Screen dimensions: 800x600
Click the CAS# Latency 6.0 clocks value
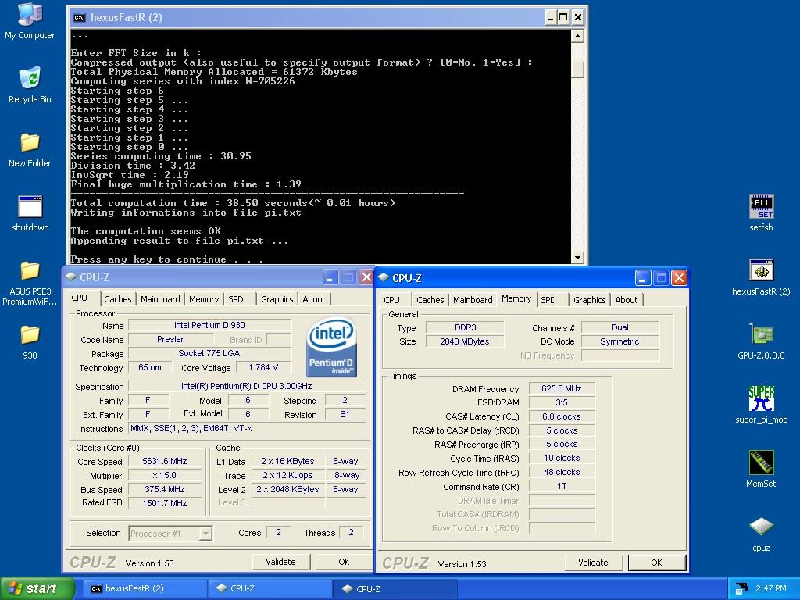pyautogui.click(x=562, y=417)
